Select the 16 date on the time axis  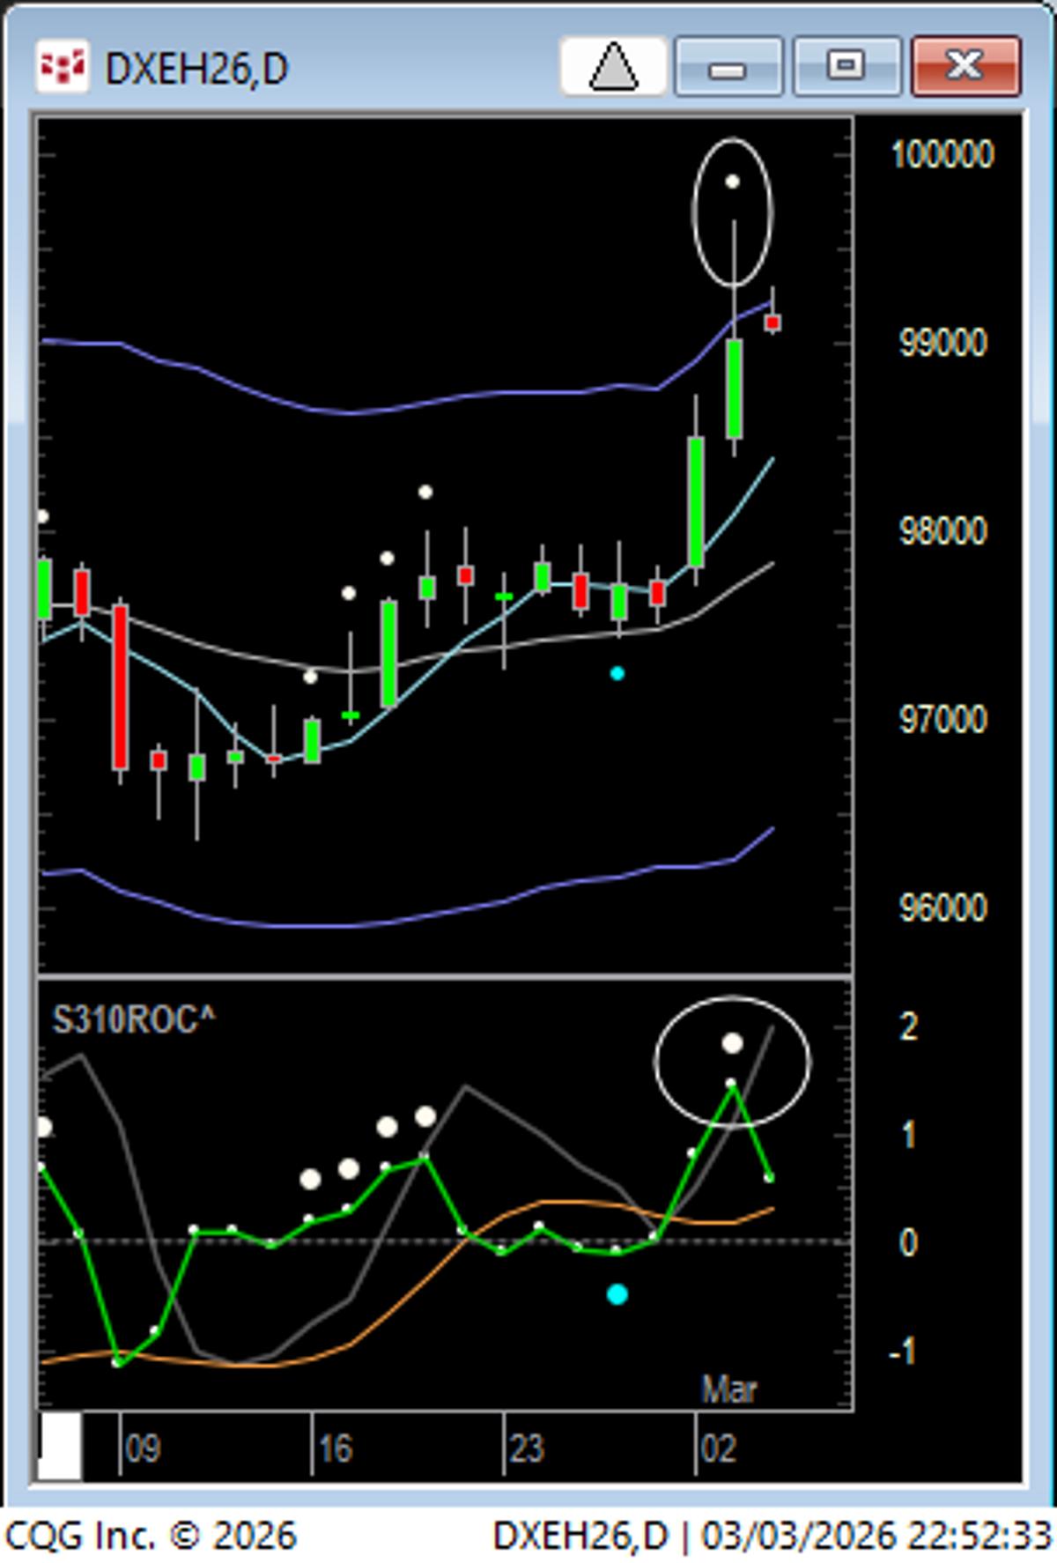pyautogui.click(x=335, y=1449)
